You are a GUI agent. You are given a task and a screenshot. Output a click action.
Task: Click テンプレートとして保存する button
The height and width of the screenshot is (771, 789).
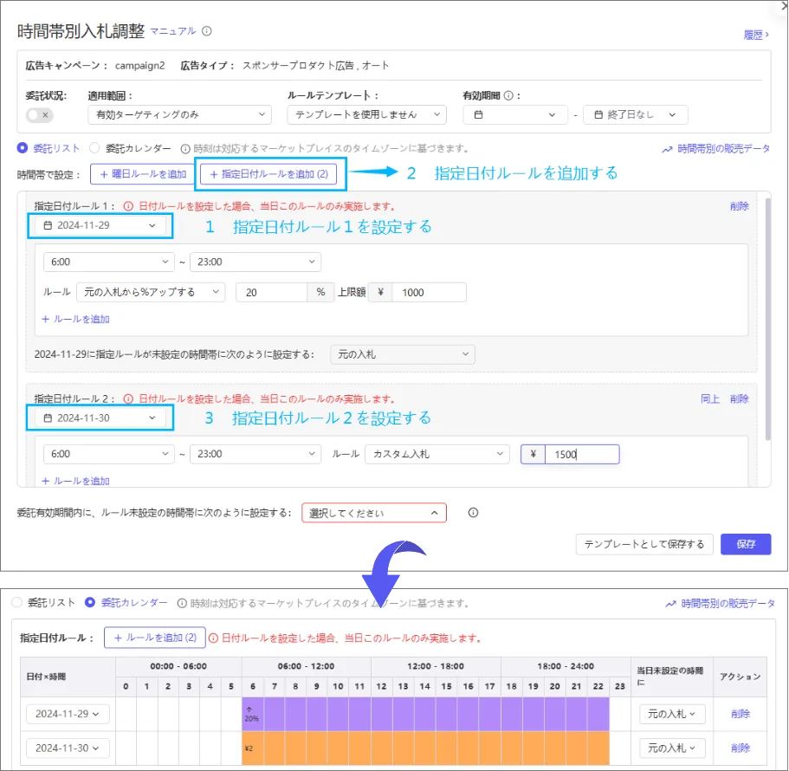(644, 544)
